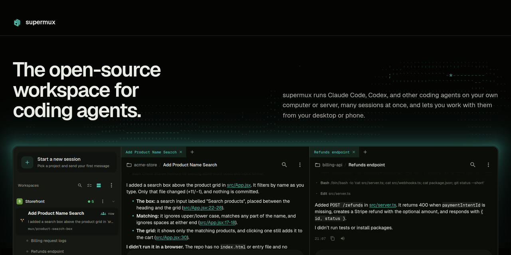511x255 pixels.
Task: Click the supermux logo icon
Action: coord(17,23)
